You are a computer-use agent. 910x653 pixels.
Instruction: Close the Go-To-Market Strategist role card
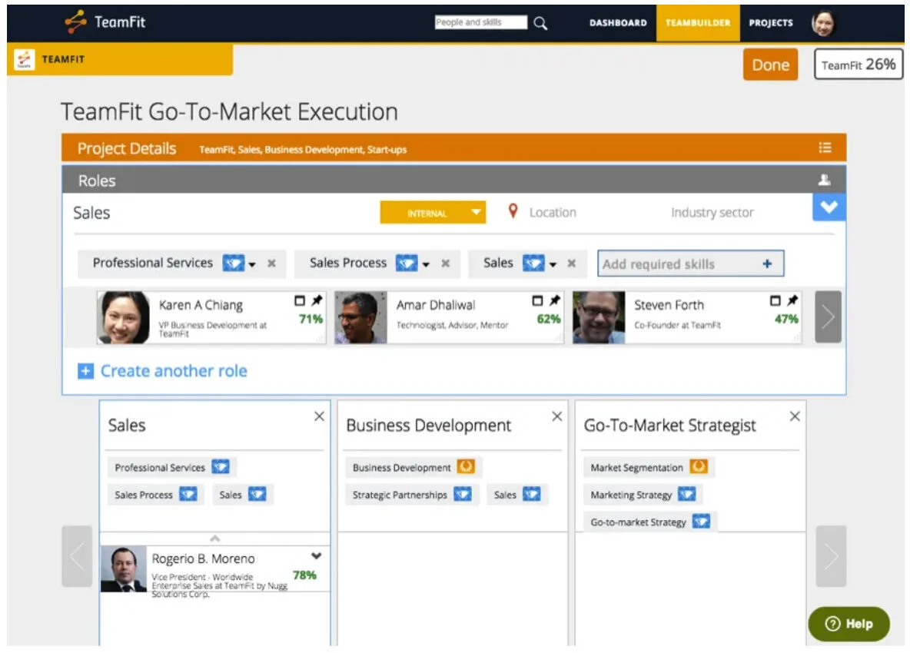click(795, 416)
